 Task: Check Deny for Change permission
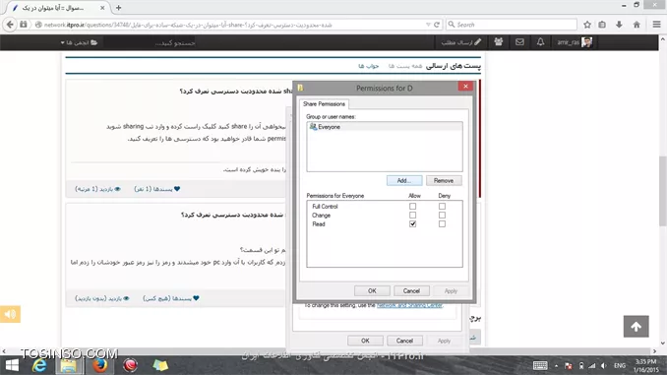click(x=442, y=215)
